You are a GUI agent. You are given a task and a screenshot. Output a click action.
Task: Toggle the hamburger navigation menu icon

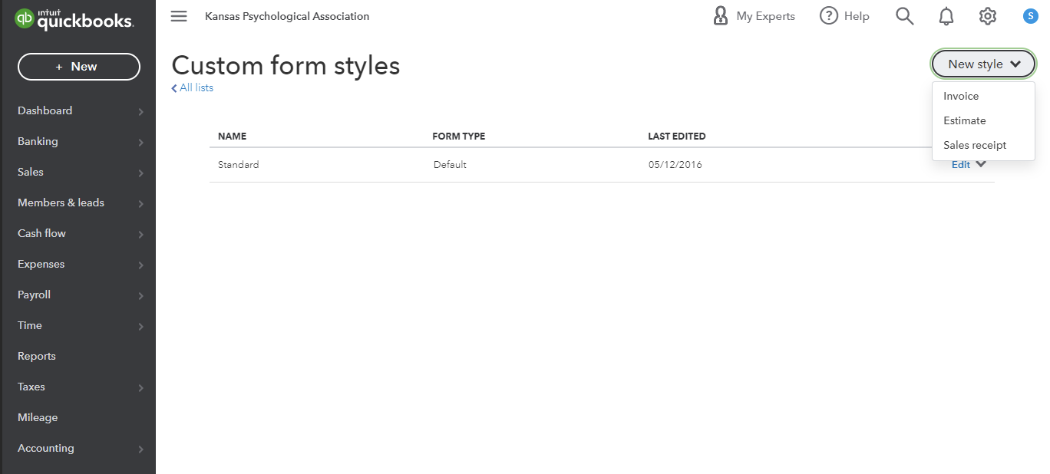[179, 16]
